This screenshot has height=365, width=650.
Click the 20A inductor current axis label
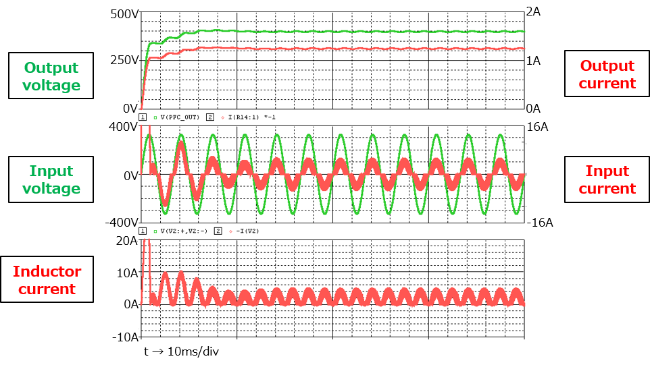coord(126,242)
